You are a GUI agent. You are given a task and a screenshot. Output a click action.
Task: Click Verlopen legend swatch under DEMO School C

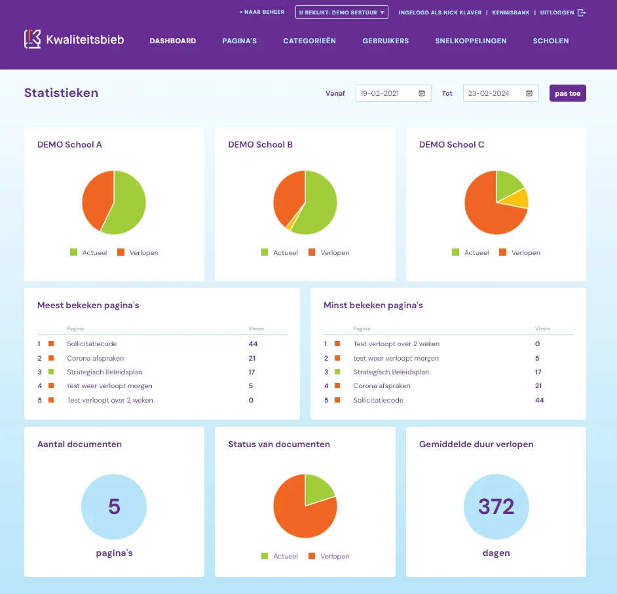pos(502,252)
